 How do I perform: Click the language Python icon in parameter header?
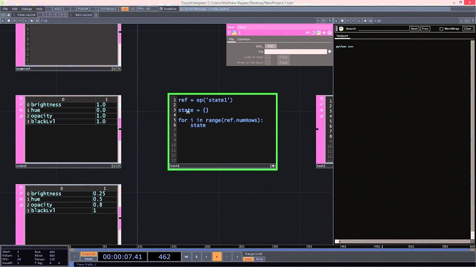point(318,33)
